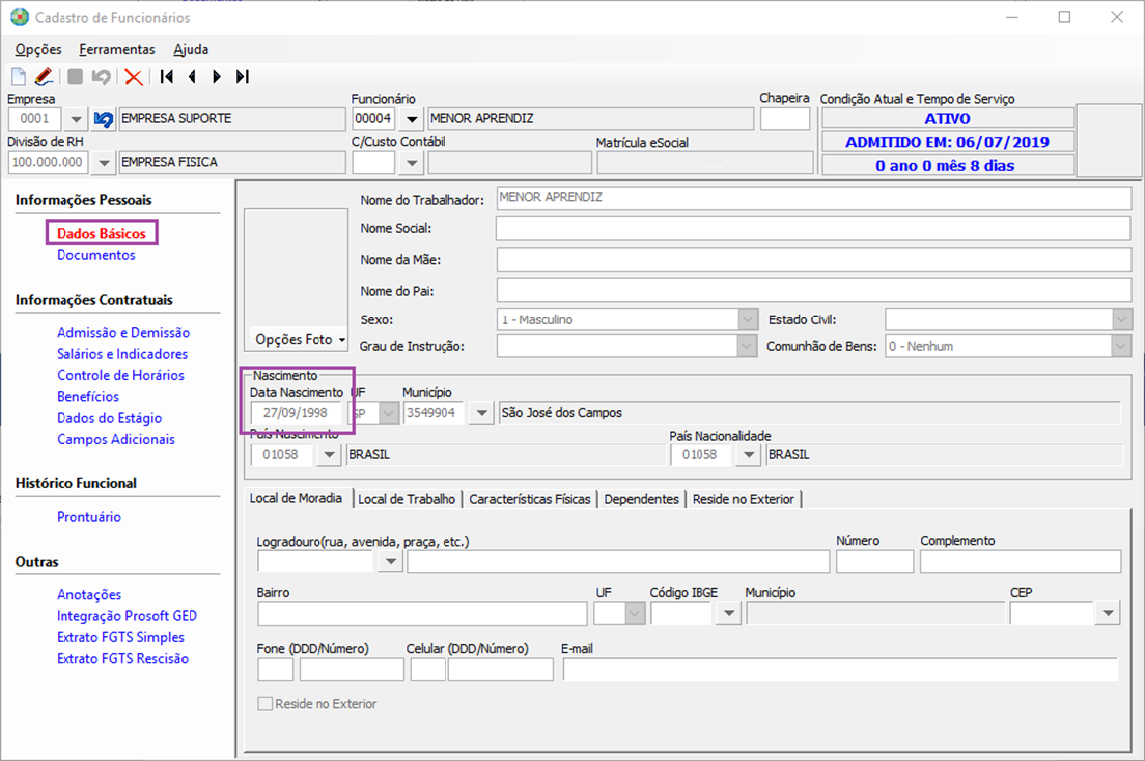
Task: Jump to the last record
Action: coord(242,76)
